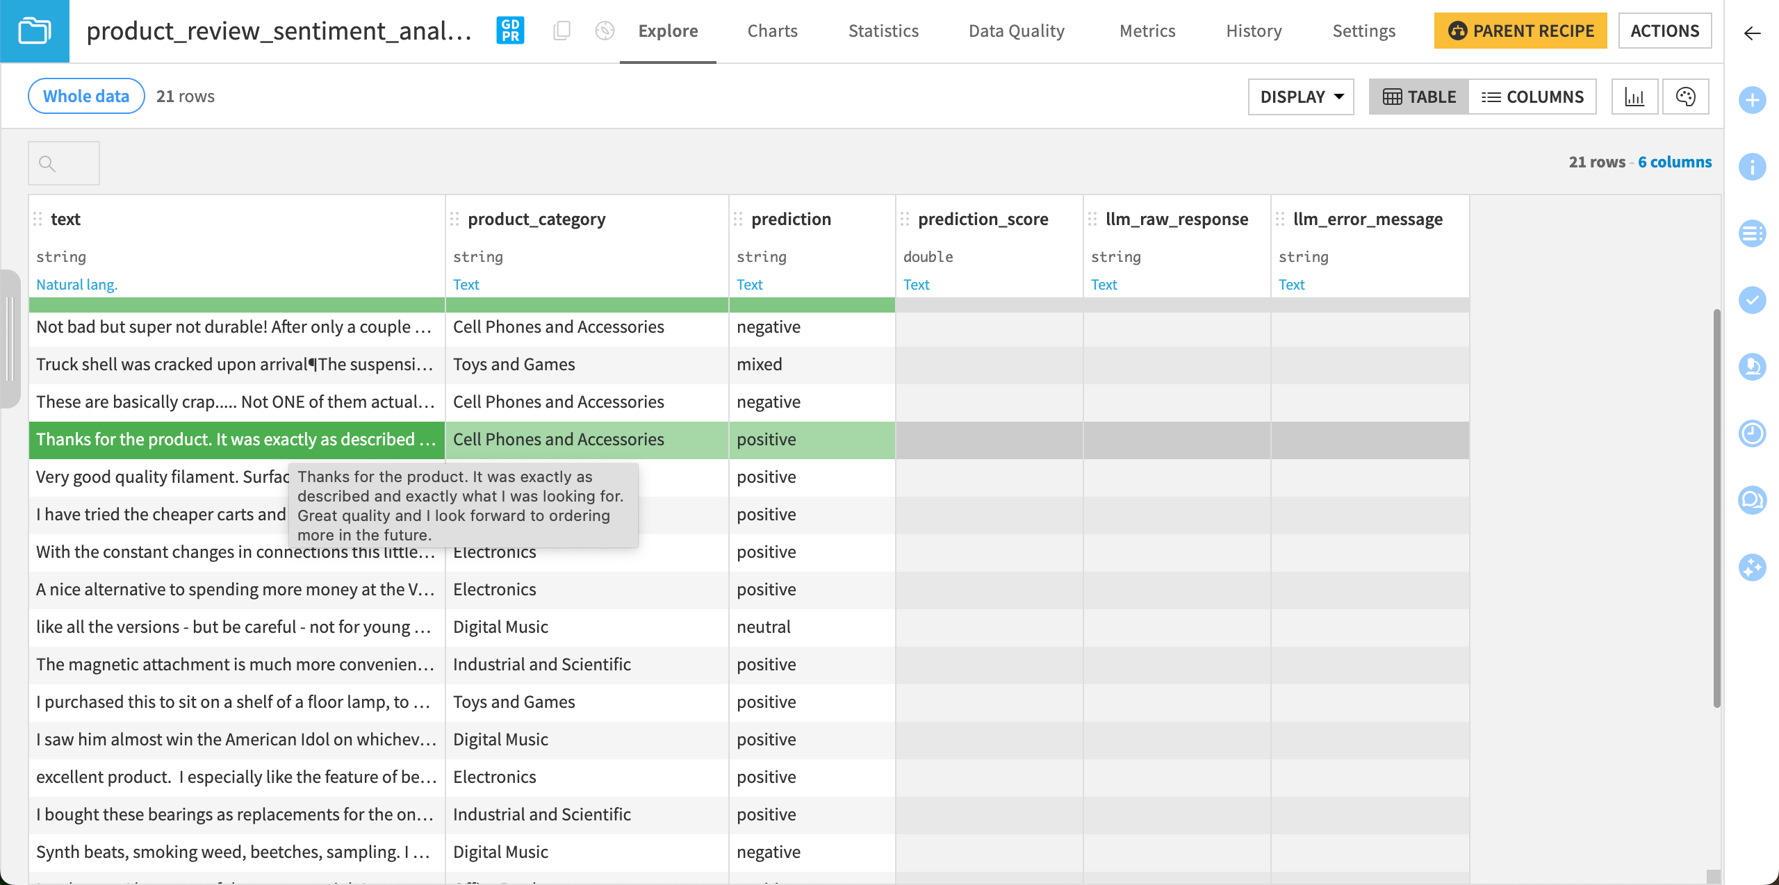The width and height of the screenshot is (1779, 885).
Task: Click 'Thanks for the product' highlighted row
Action: [237, 440]
